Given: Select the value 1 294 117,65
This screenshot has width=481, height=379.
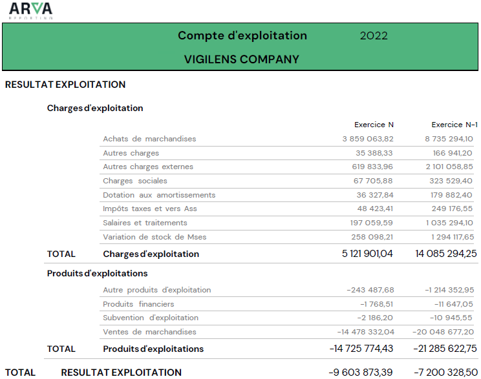Looking at the screenshot, I should (453, 237).
